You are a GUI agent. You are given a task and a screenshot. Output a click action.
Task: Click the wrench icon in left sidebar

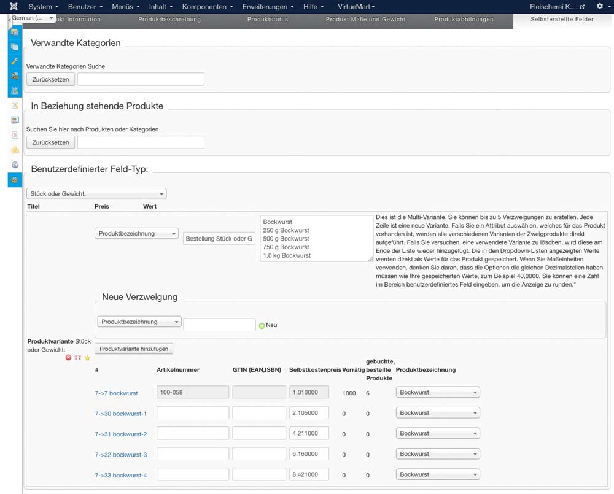click(x=15, y=61)
